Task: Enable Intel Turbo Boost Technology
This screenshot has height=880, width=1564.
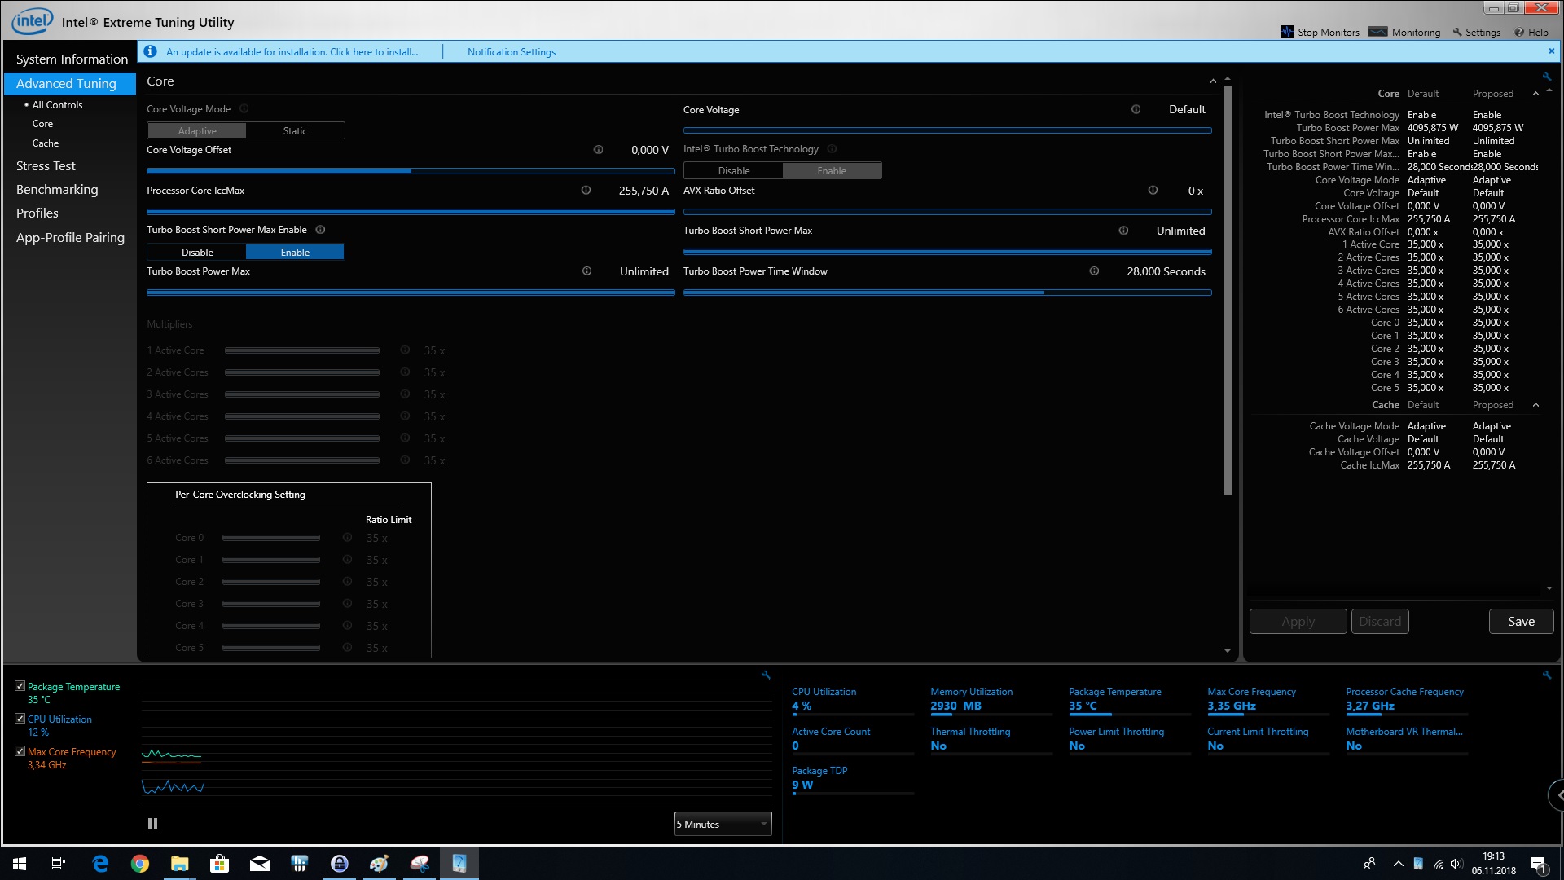Action: (832, 171)
